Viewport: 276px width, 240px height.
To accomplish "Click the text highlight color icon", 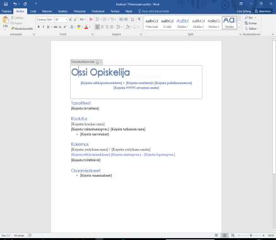I will [x=79, y=27].
